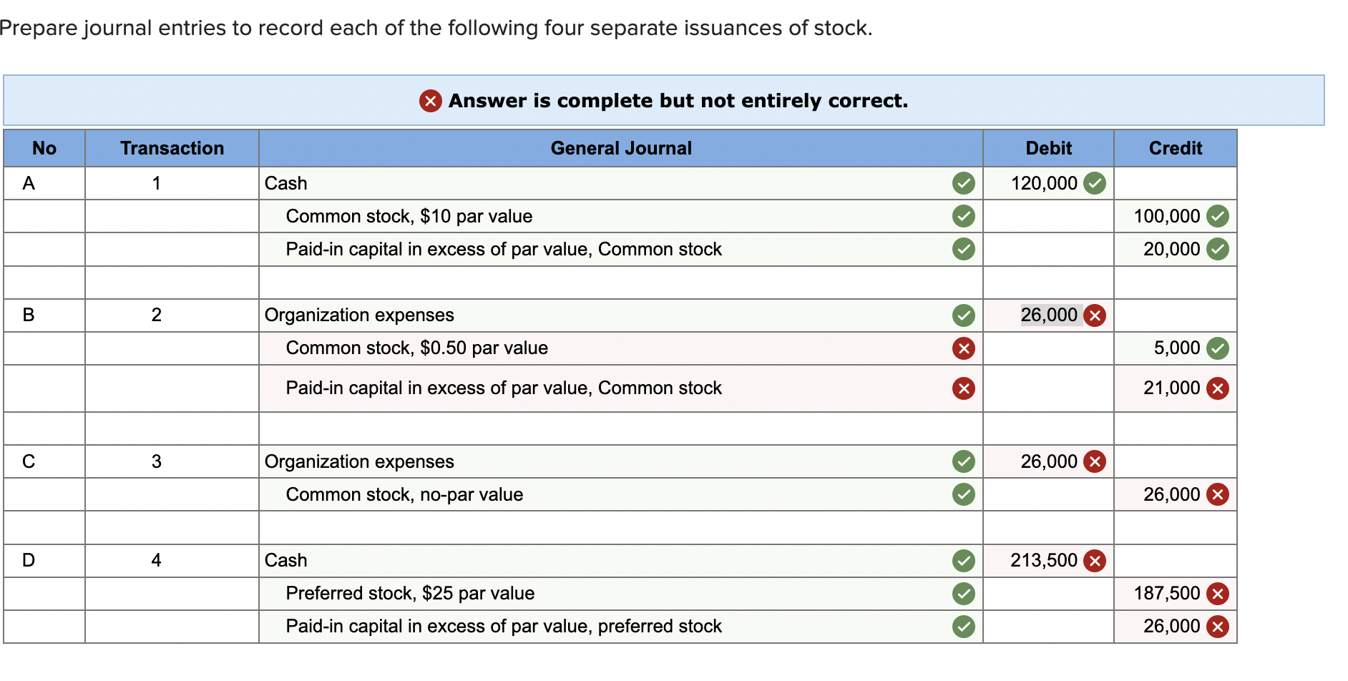Click the red X on Common stock, $0.50 par value row

coord(963,348)
